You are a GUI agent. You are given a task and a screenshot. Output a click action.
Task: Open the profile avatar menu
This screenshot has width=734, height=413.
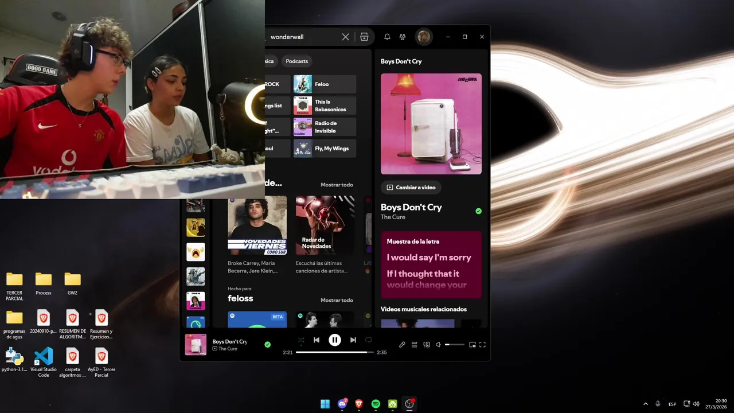click(424, 37)
